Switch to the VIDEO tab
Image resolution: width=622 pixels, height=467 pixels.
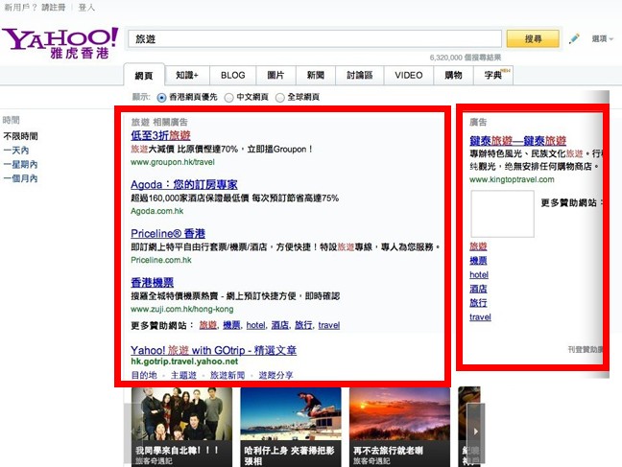coord(409,76)
